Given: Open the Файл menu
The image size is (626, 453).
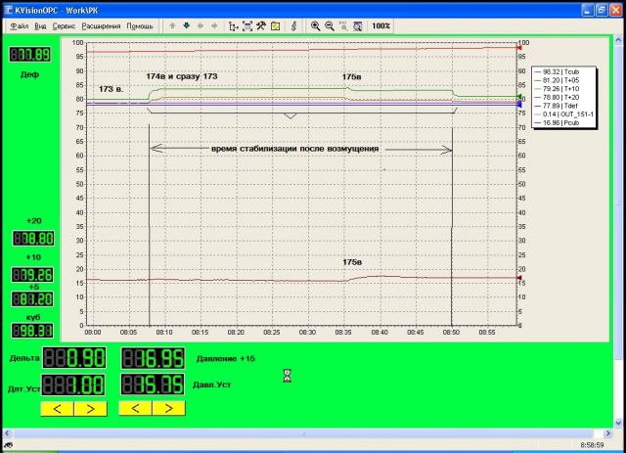Looking at the screenshot, I should pos(19,25).
